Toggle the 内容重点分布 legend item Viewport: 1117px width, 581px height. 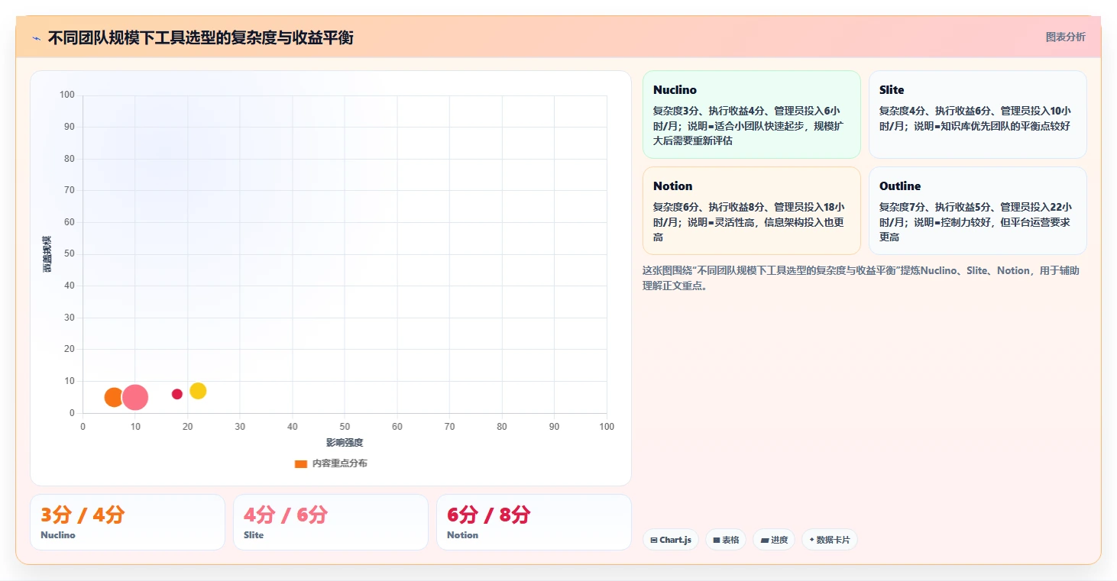(331, 463)
